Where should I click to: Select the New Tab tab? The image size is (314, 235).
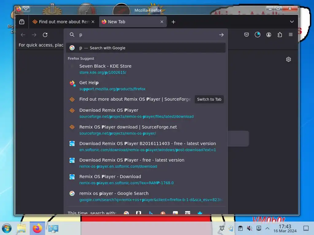pyautogui.click(x=132, y=22)
